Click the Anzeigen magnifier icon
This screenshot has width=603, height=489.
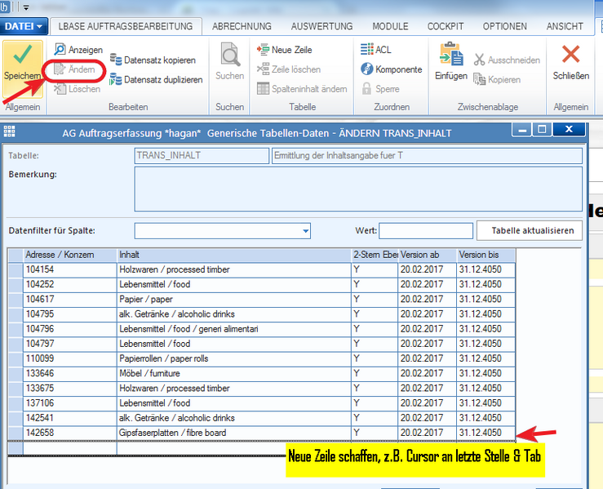click(60, 49)
